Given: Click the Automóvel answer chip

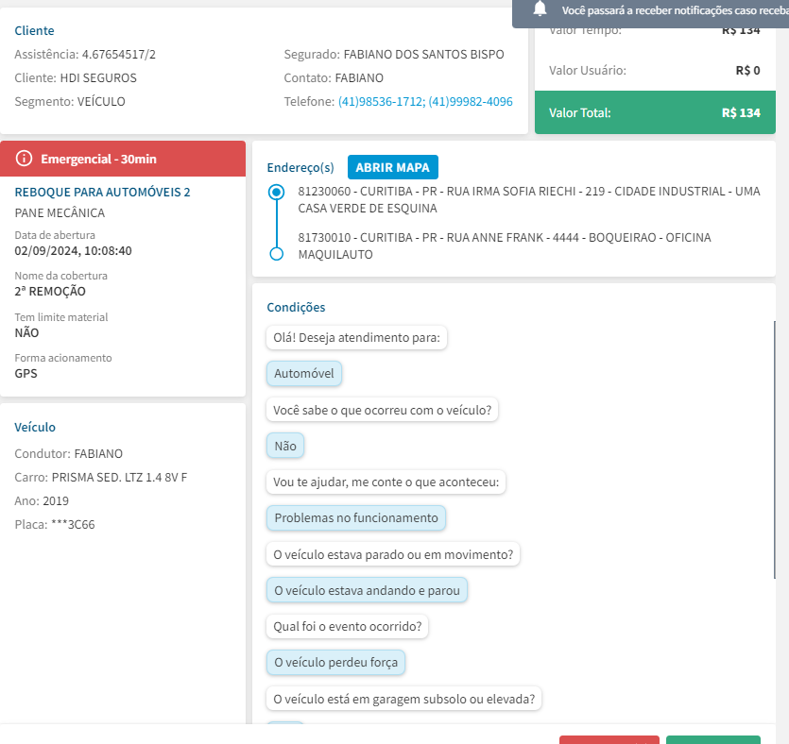Looking at the screenshot, I should (304, 374).
